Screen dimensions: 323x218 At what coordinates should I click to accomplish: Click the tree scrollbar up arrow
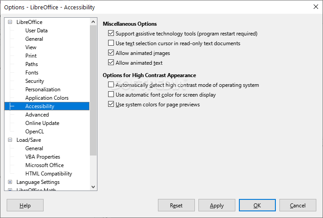pos(93,22)
